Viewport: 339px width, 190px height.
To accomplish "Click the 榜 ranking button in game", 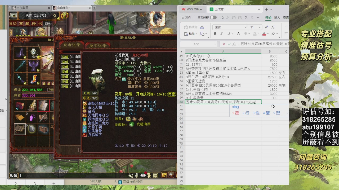I will click(x=34, y=24).
